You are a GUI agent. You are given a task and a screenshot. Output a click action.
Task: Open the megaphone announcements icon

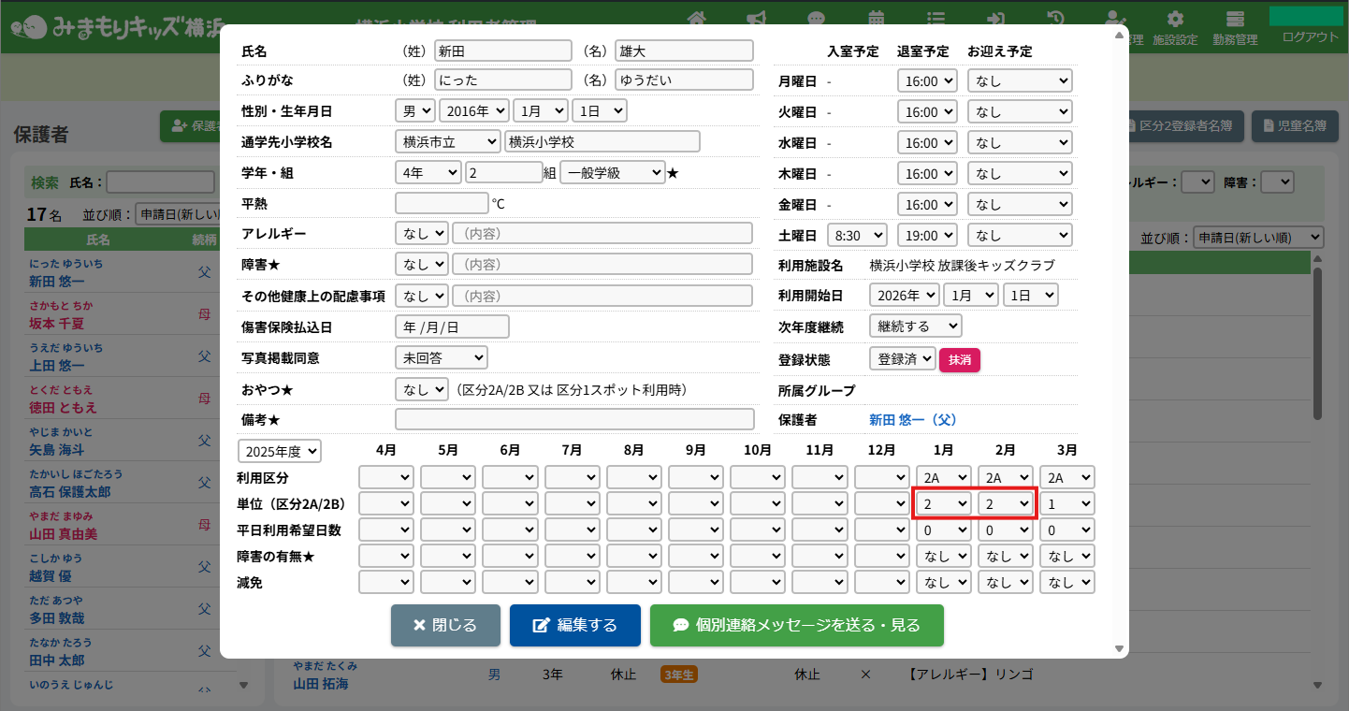[756, 18]
